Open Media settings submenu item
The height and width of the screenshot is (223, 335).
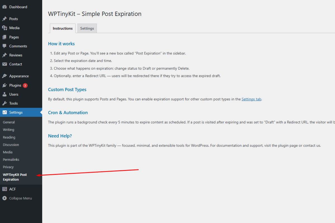pos(8,152)
